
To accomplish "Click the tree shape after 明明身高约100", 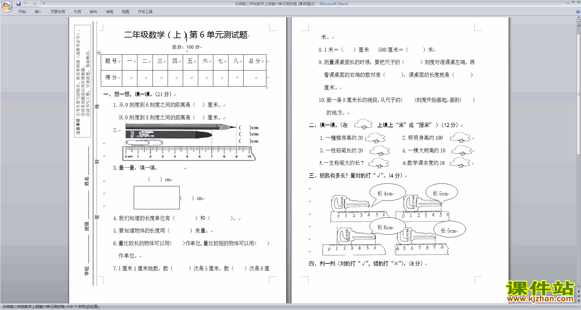I will point(460,138).
